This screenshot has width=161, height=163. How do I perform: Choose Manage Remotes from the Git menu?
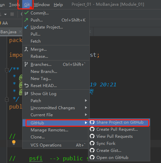[49, 130]
